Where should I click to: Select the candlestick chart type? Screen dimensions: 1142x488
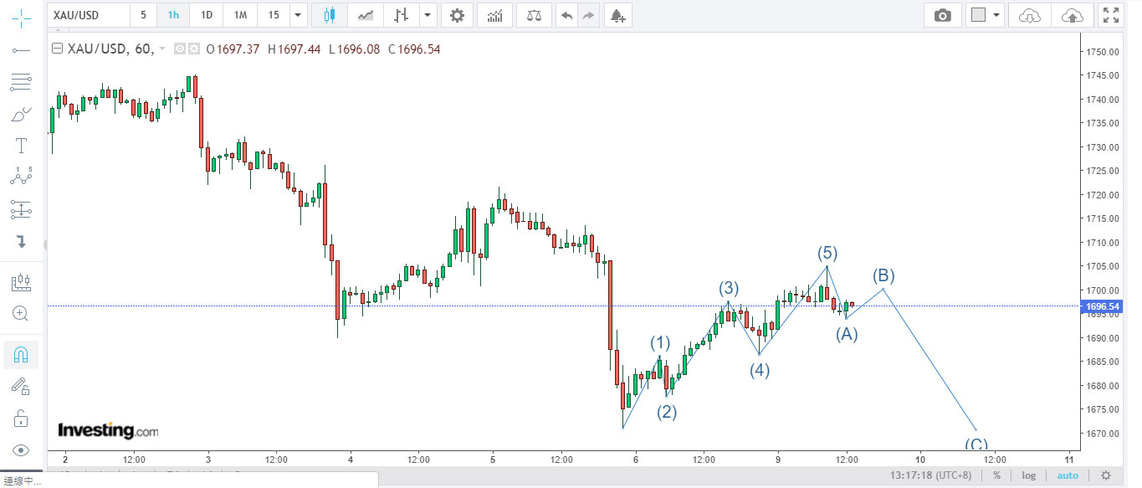(328, 15)
